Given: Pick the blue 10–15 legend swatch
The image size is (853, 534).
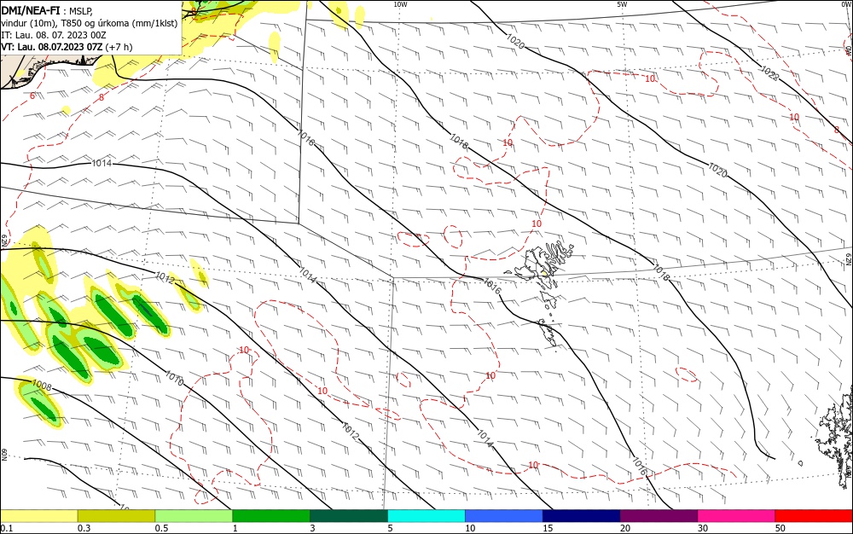Looking at the screenshot, I should coord(504,516).
